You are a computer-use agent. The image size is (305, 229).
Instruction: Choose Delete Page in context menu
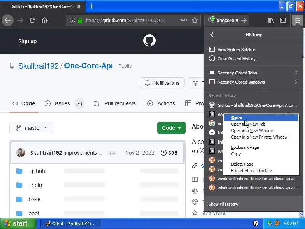[261, 164]
